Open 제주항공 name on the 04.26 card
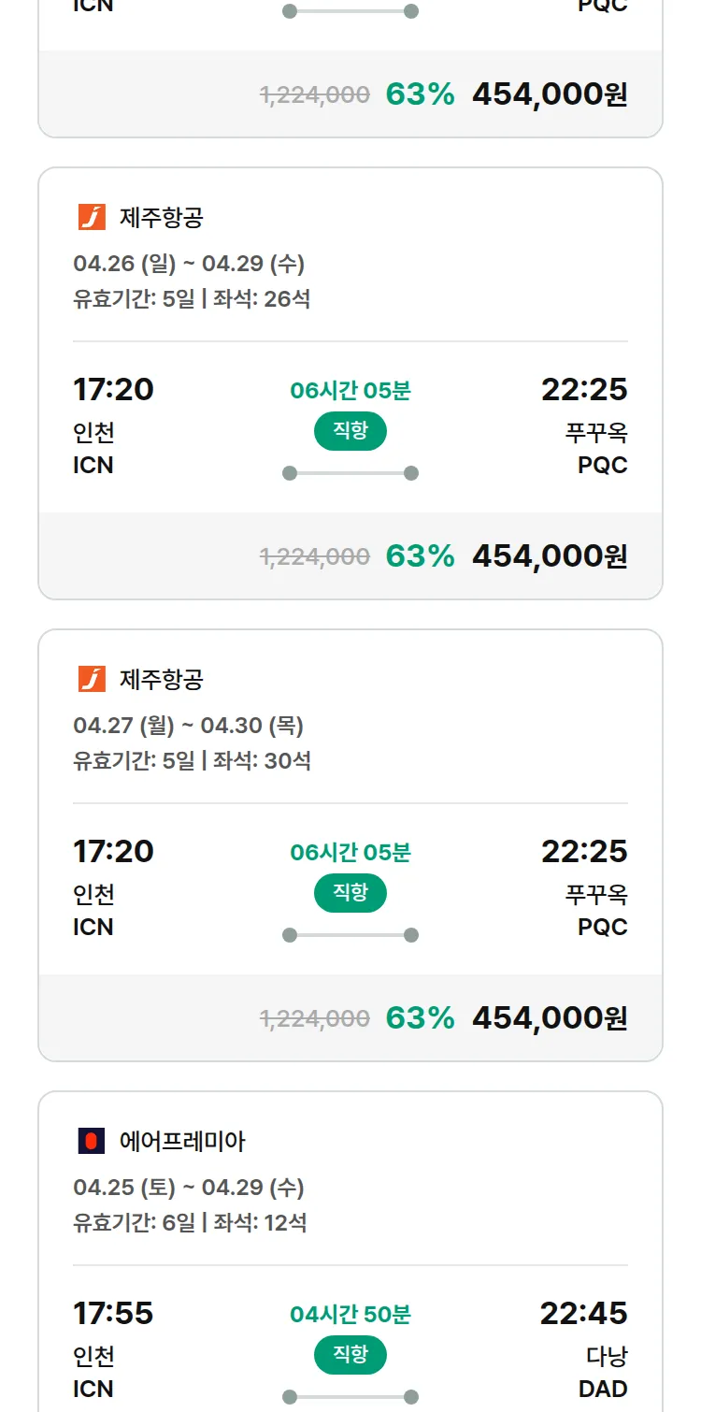Viewport: 701px width, 1412px height. [x=162, y=218]
